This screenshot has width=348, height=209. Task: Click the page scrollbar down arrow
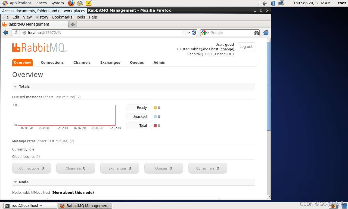[x=269, y=197]
